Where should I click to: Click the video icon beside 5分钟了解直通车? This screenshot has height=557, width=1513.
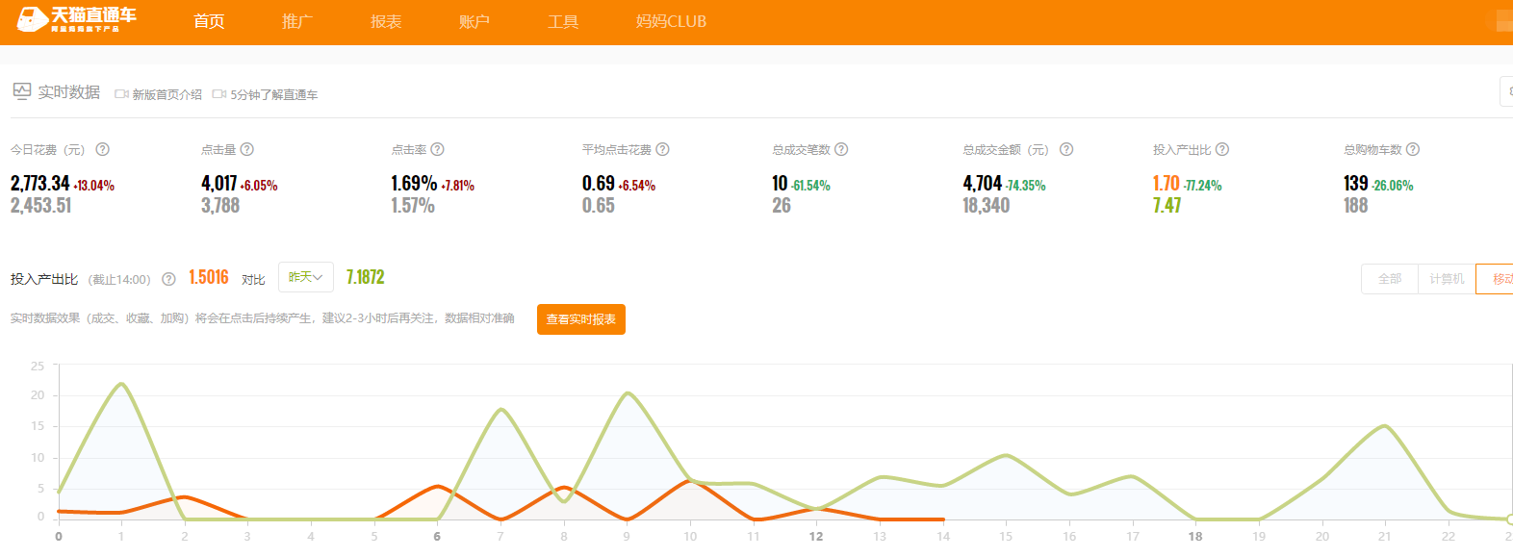(x=219, y=94)
